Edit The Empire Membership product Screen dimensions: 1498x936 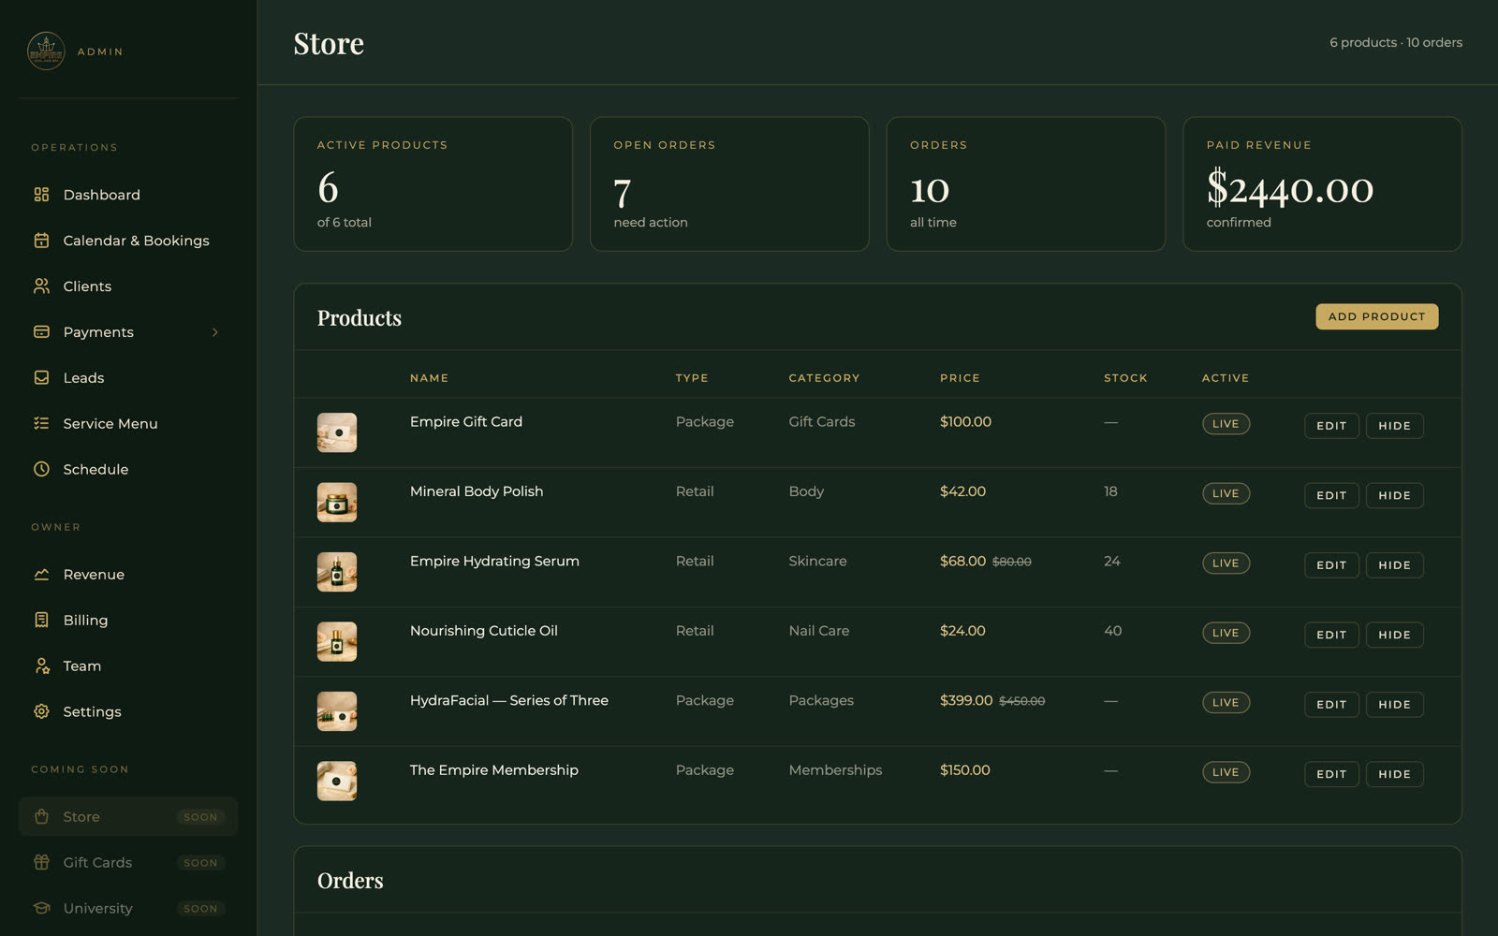1331,774
